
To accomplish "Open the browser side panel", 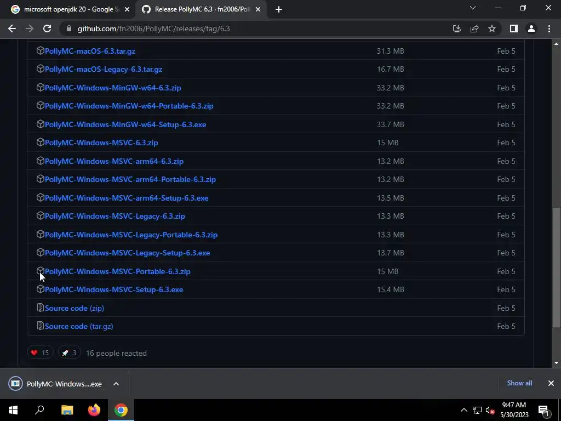I will (x=514, y=29).
